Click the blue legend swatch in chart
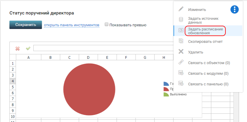 (166, 84)
